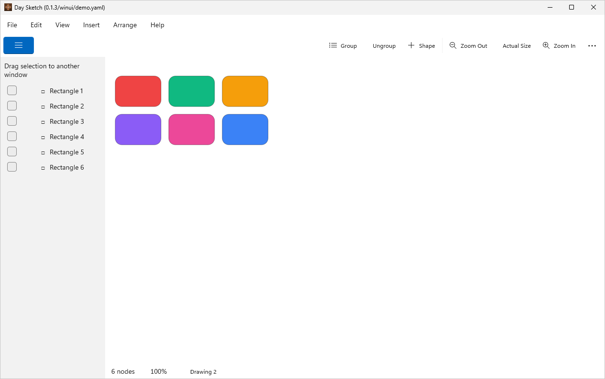
Task: Click the small rectangle icon beside Rectangle 3
Action: [x=43, y=122]
